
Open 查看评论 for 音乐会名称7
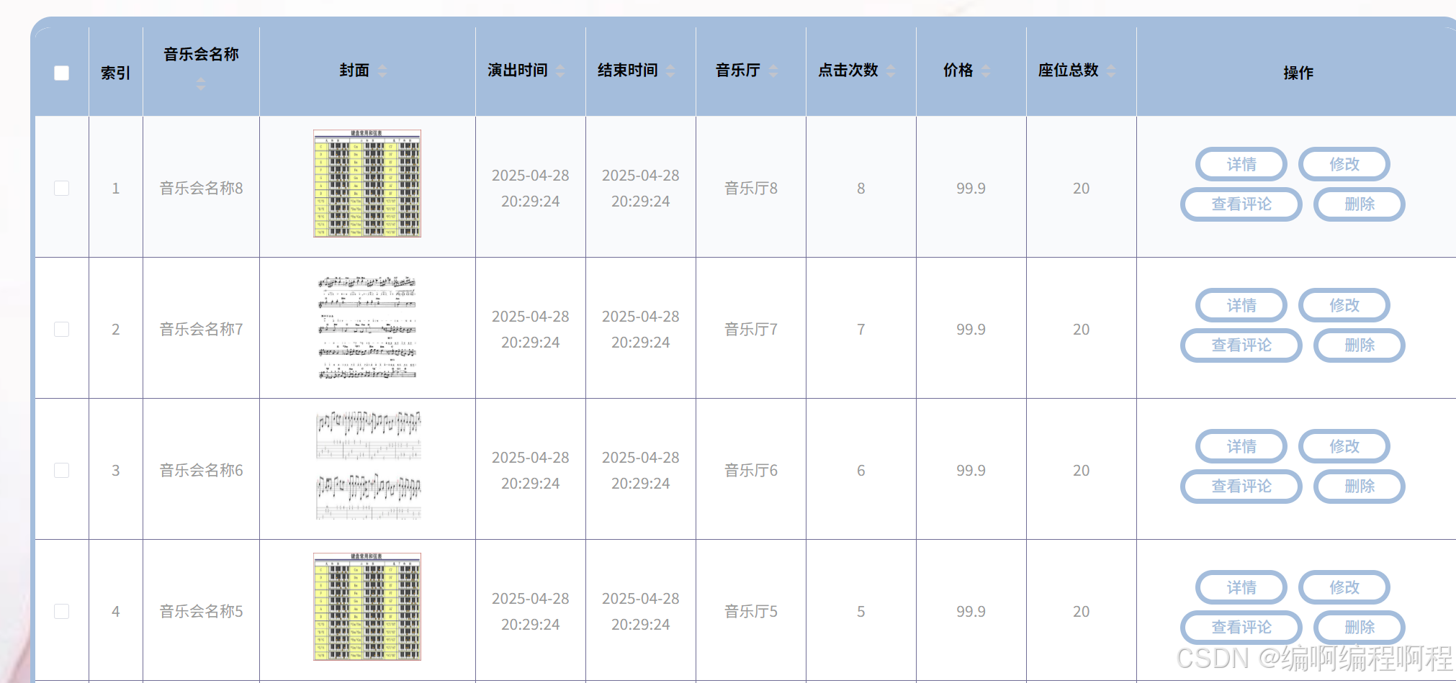(1241, 345)
